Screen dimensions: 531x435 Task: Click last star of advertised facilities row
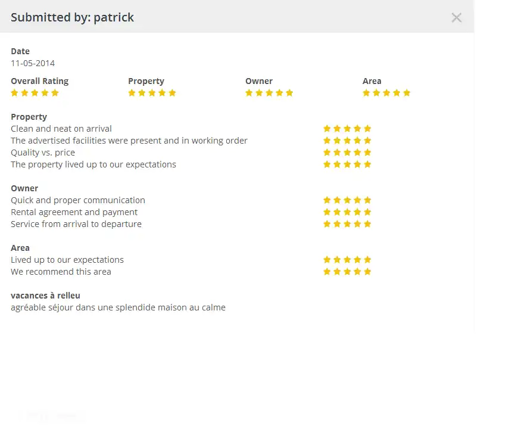coord(367,141)
